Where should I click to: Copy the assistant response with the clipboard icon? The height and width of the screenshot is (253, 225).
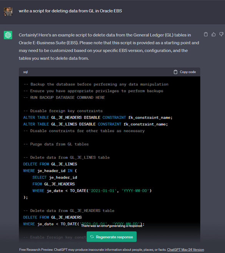[206, 34]
